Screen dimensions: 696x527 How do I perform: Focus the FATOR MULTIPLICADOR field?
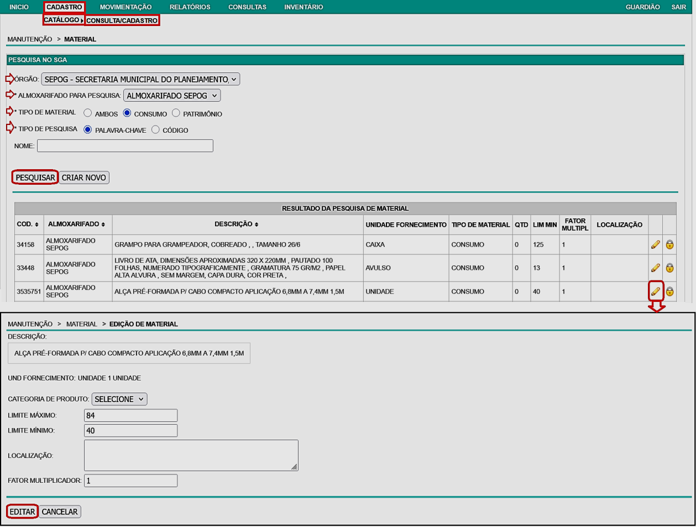pos(131,481)
